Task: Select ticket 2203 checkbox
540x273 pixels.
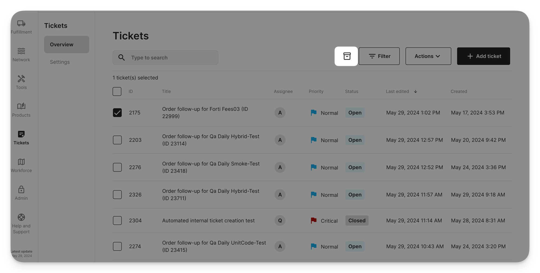Action: [117, 140]
